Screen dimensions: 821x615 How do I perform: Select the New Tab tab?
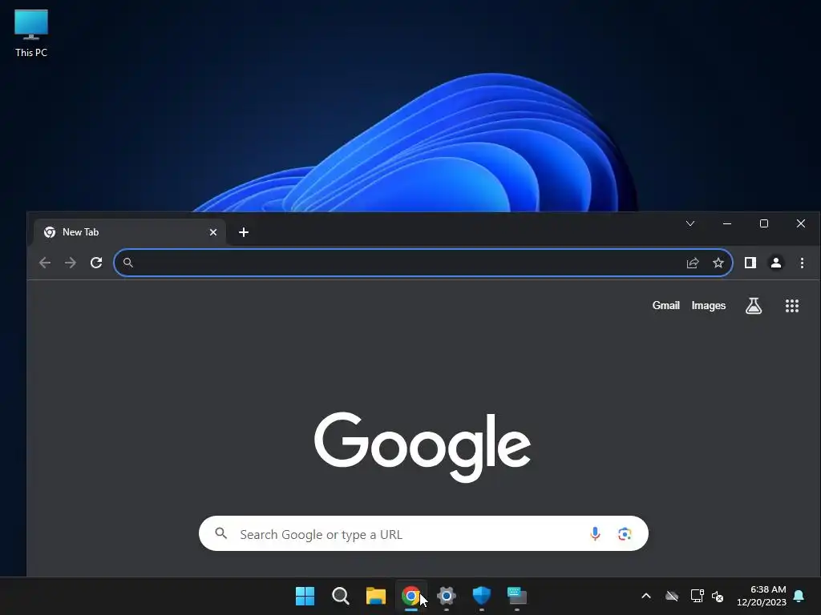point(130,232)
